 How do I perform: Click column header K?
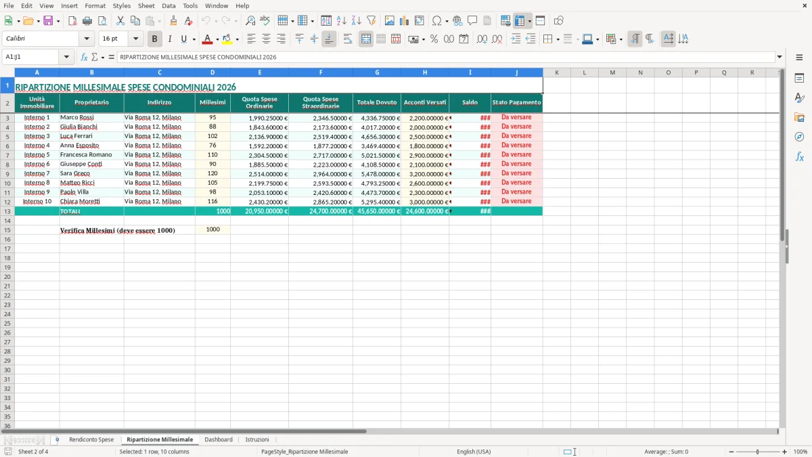[557, 72]
